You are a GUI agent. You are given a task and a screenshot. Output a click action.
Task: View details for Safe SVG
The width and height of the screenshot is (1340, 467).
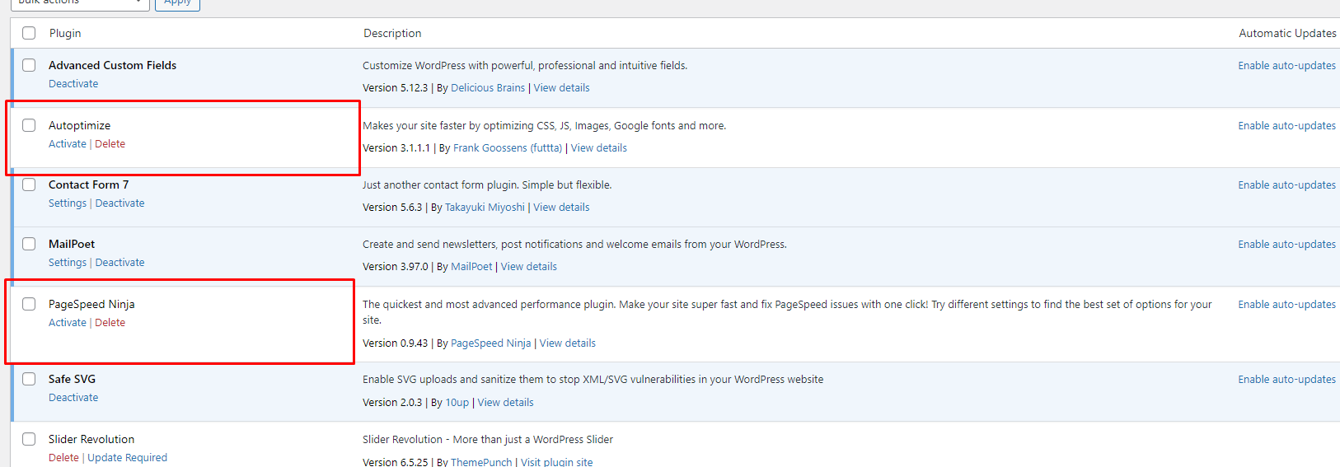click(506, 403)
